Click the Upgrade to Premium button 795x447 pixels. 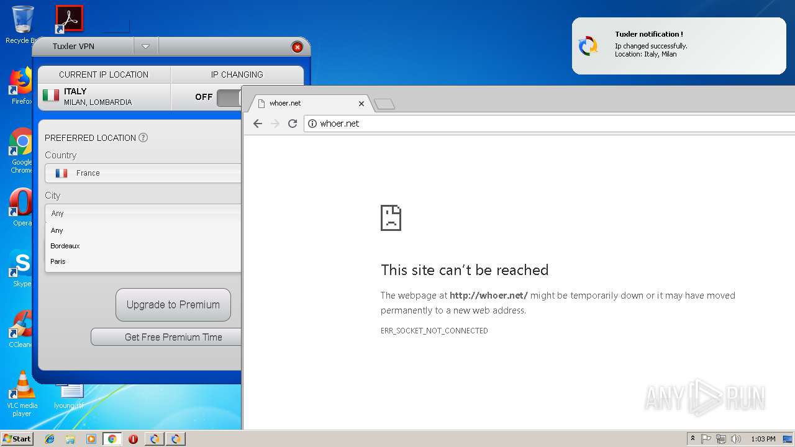(x=173, y=305)
